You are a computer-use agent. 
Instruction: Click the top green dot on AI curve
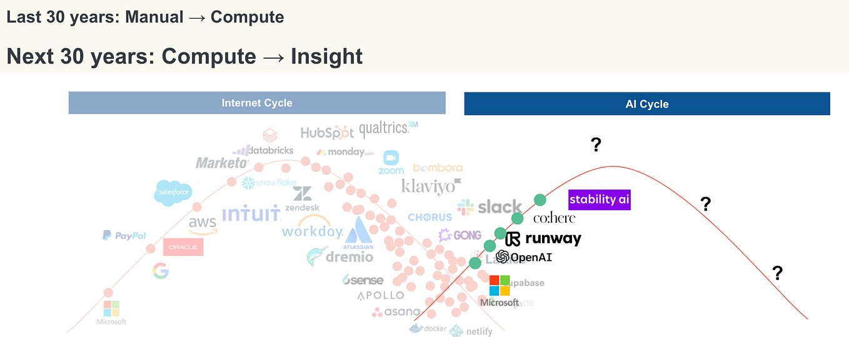click(x=540, y=200)
